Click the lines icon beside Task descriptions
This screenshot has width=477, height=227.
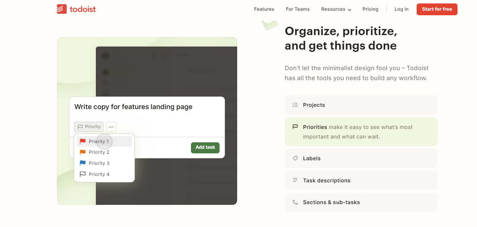pos(295,180)
